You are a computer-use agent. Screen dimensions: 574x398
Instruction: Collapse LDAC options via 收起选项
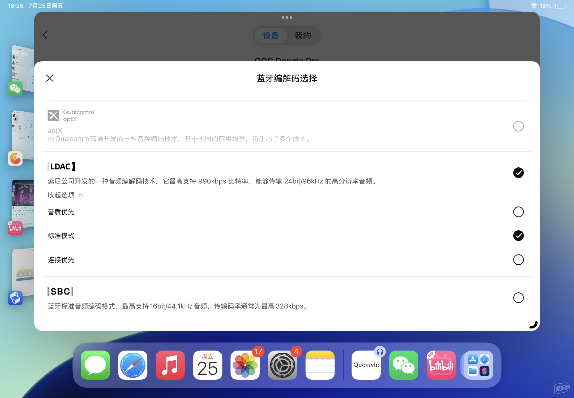tap(65, 195)
